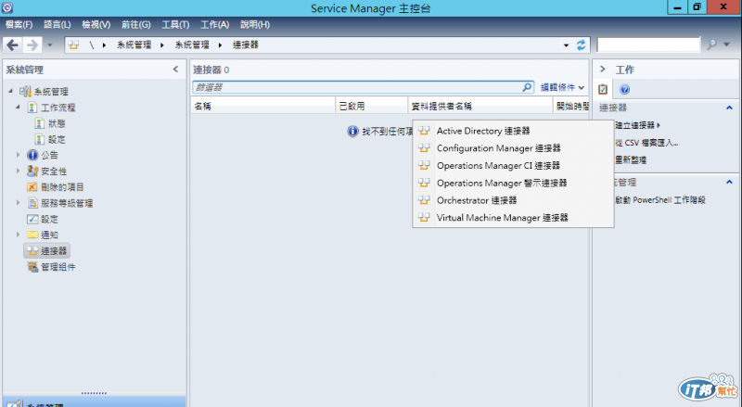This screenshot has width=742, height=407.
Task: Choose Operations Manager CI 連接器
Action: tap(513, 166)
